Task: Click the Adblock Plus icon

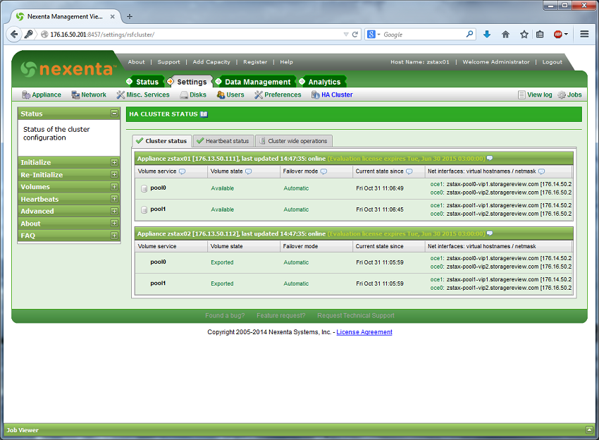Action: click(558, 35)
